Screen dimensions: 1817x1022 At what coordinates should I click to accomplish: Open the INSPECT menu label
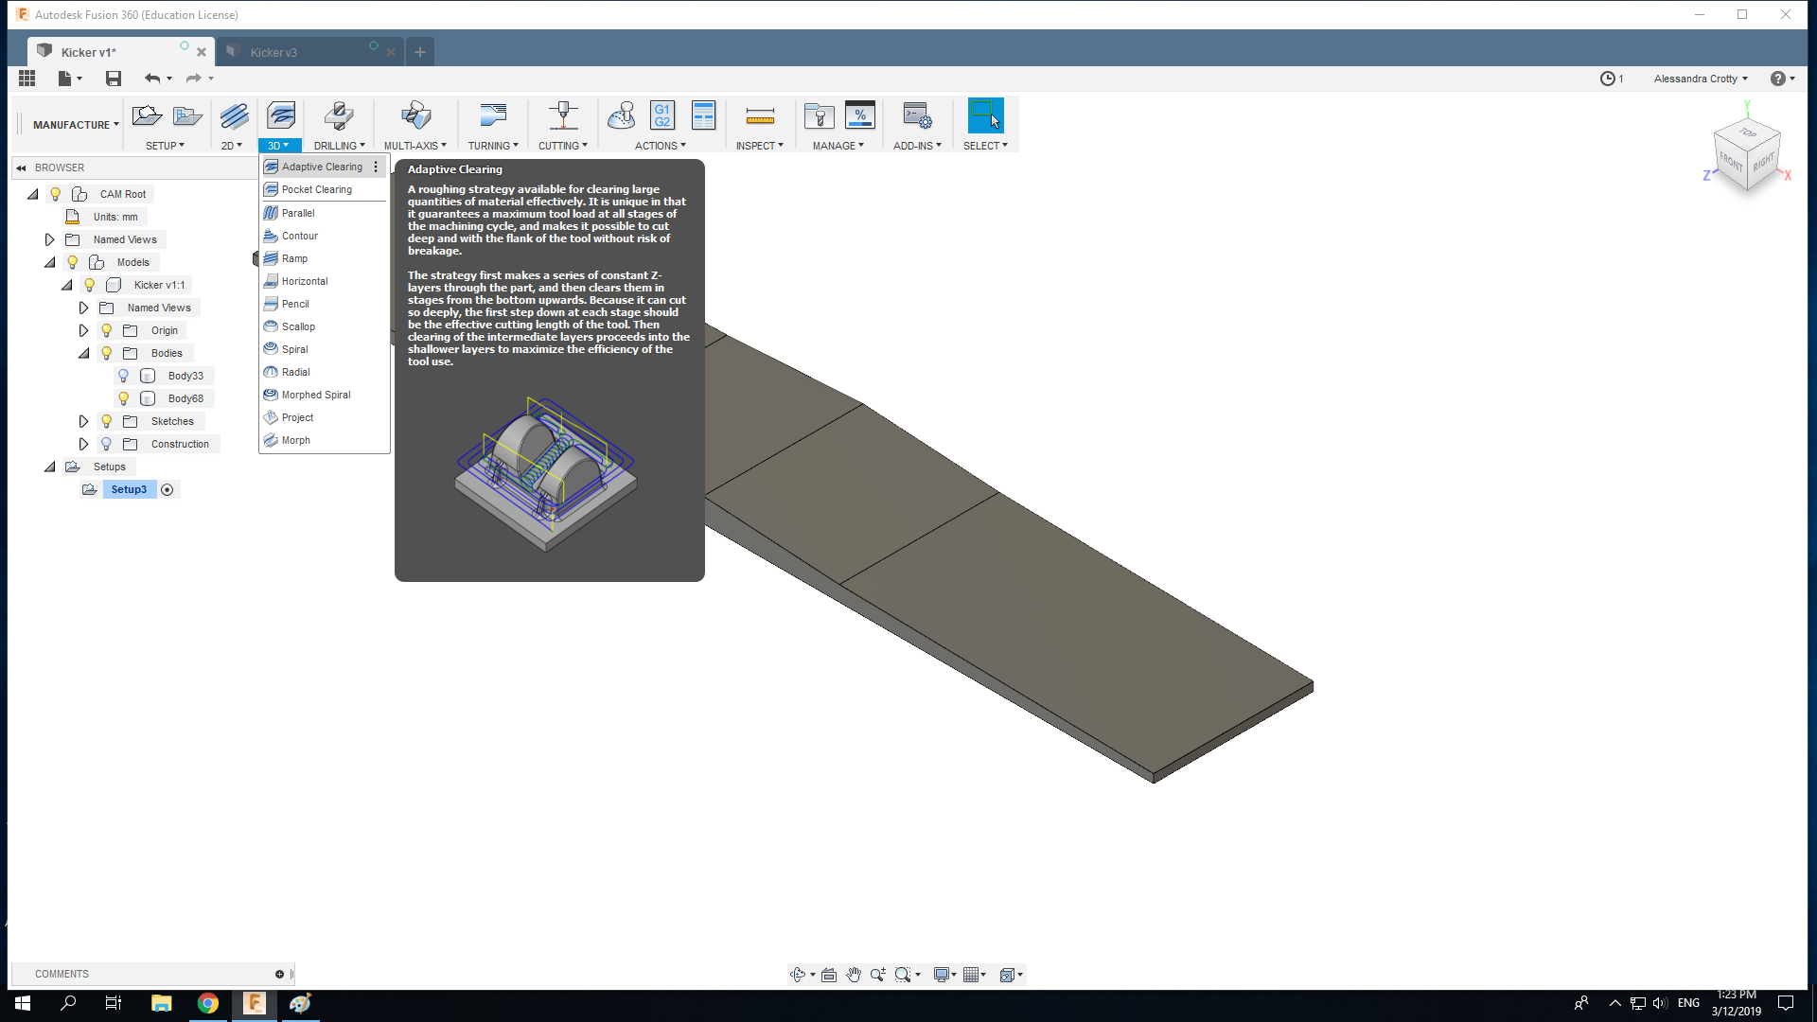(760, 146)
